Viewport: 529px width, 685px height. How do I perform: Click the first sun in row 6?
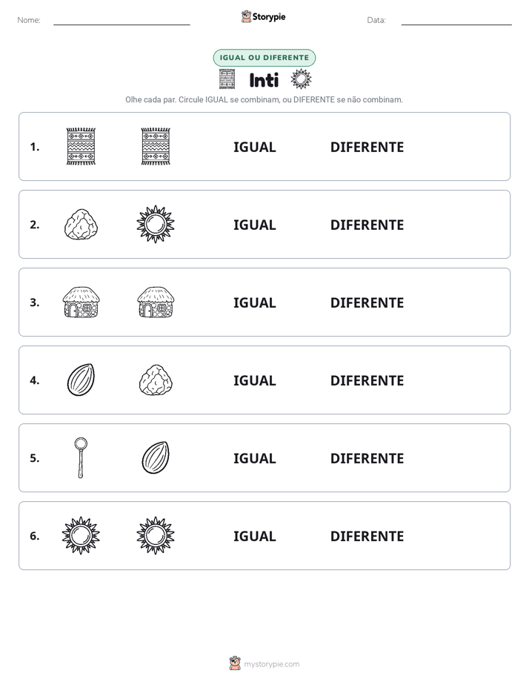point(81,535)
